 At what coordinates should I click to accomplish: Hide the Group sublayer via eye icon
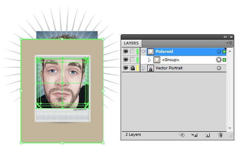point(126,60)
